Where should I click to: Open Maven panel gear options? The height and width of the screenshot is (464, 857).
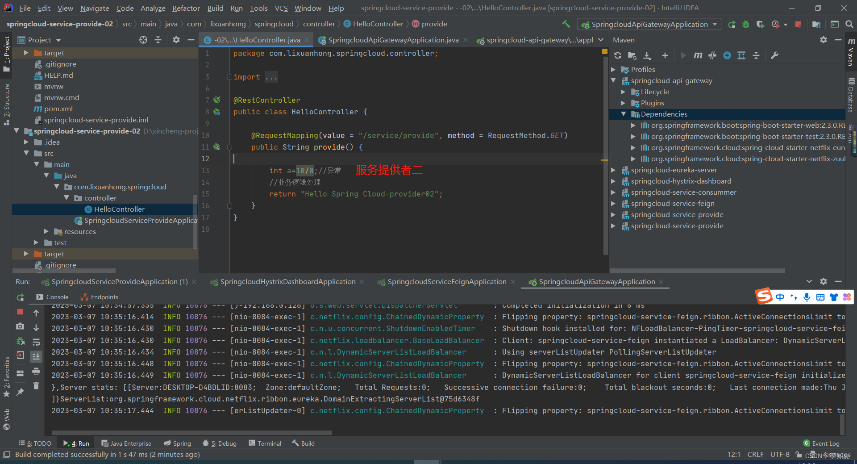[824, 40]
